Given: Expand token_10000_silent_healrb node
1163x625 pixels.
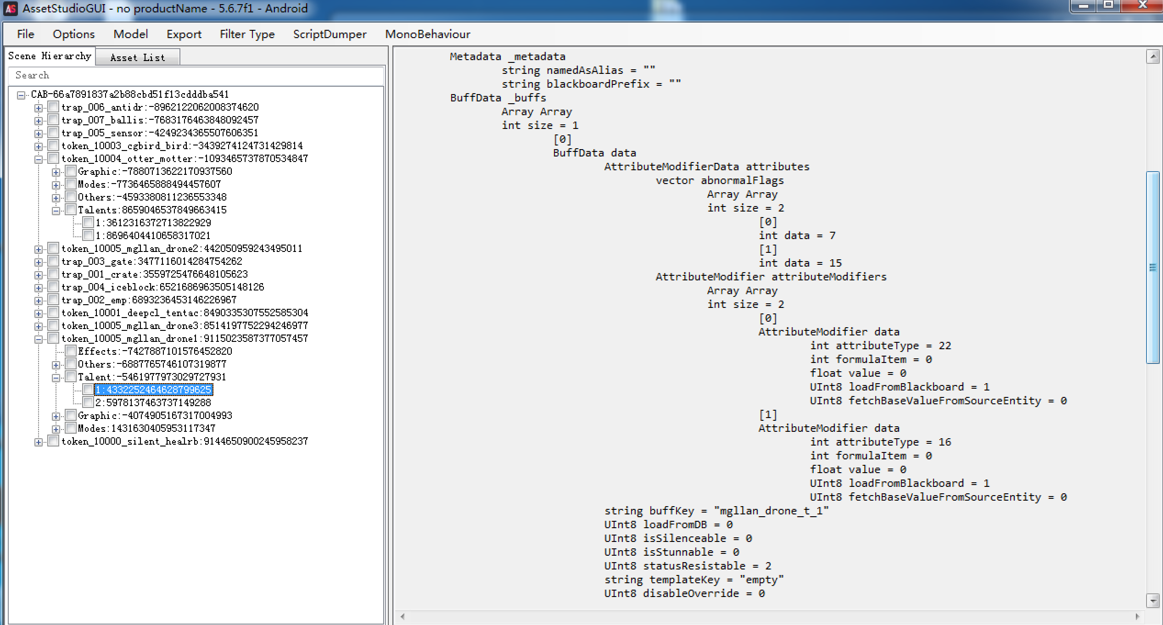Looking at the screenshot, I should (x=39, y=442).
